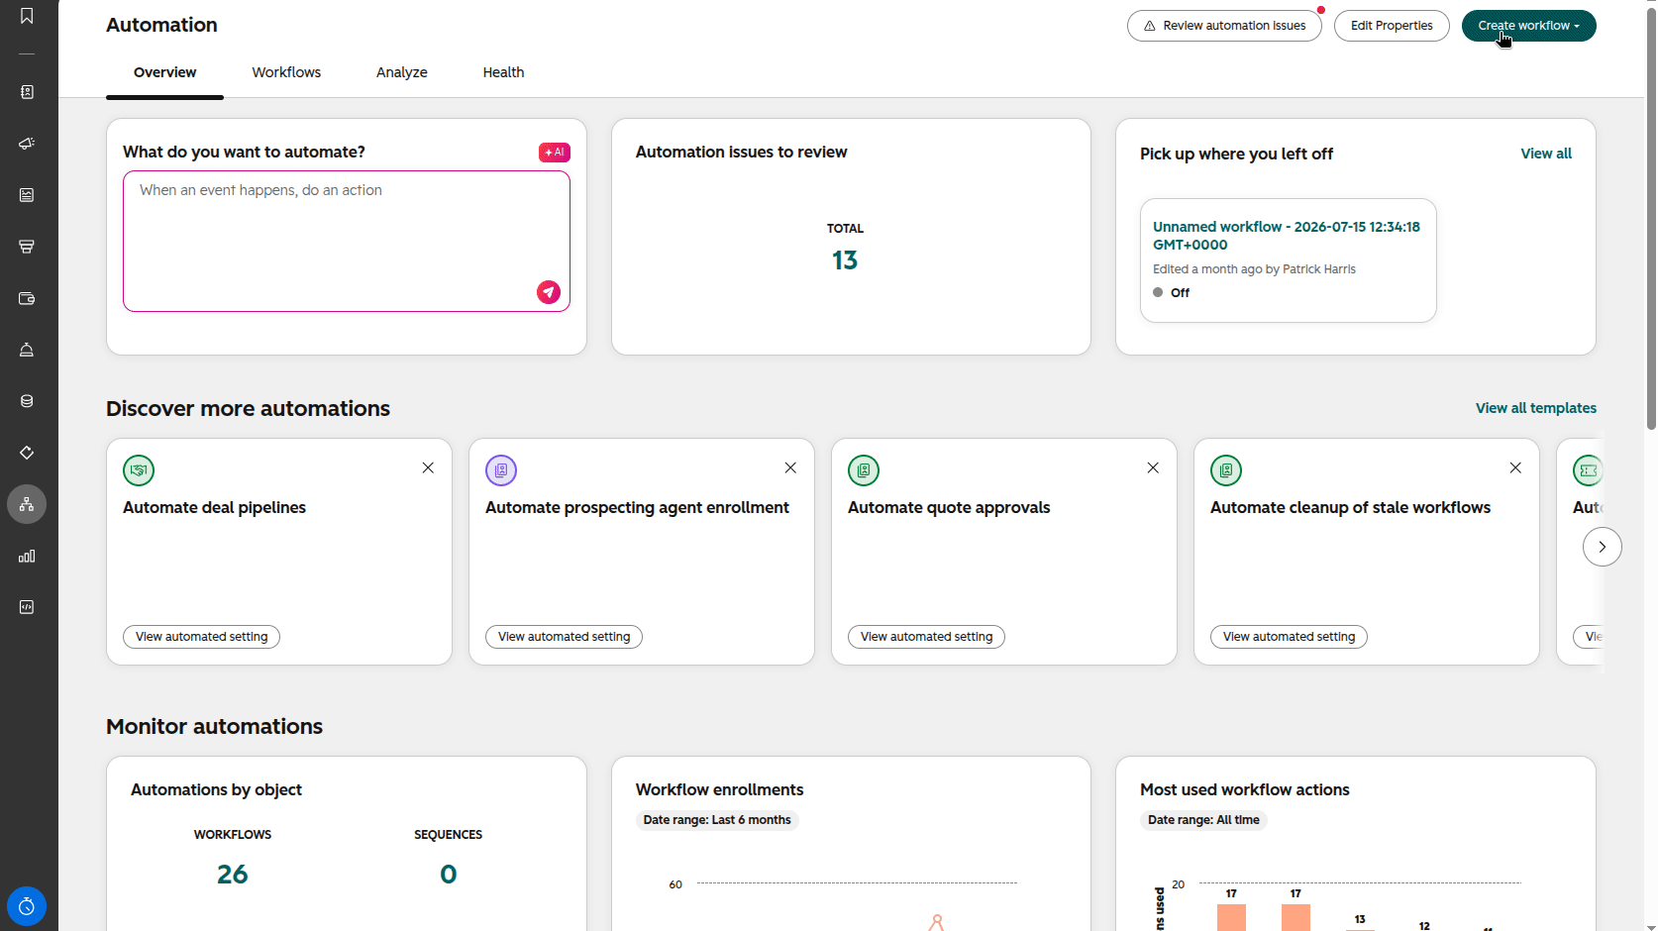Viewport: 1658px width, 931px height.
Task: View automated setting for deal pipelines
Action: [202, 637]
